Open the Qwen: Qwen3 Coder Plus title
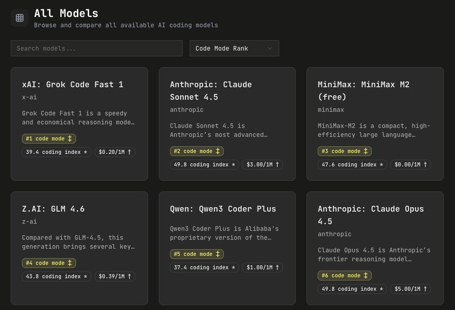Viewport: 455px width, 310px height. click(223, 209)
